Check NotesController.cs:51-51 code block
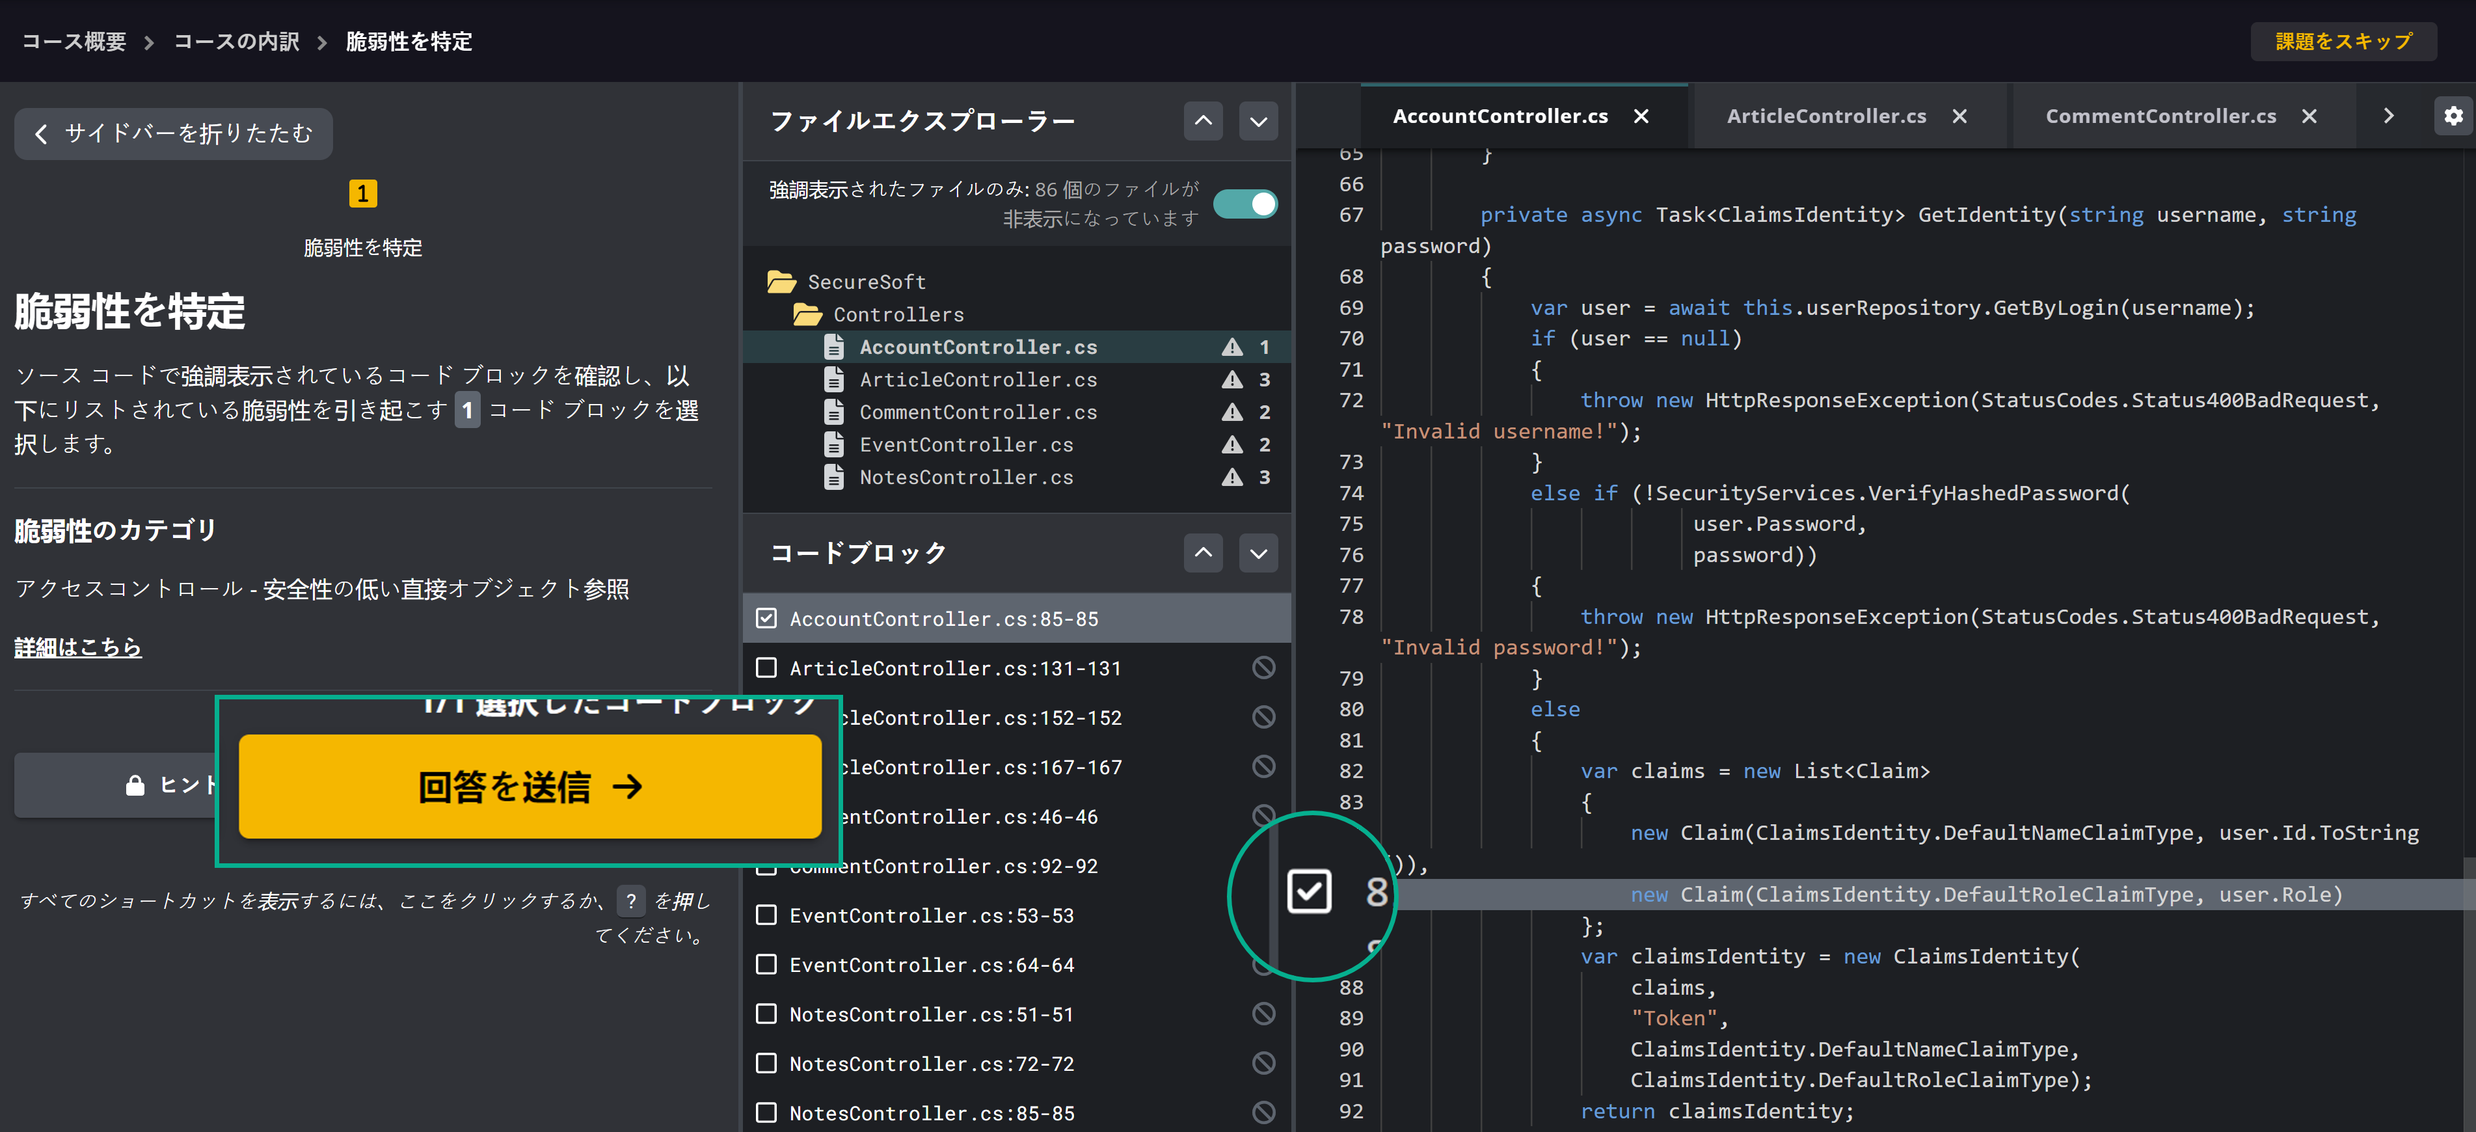 point(766,1014)
